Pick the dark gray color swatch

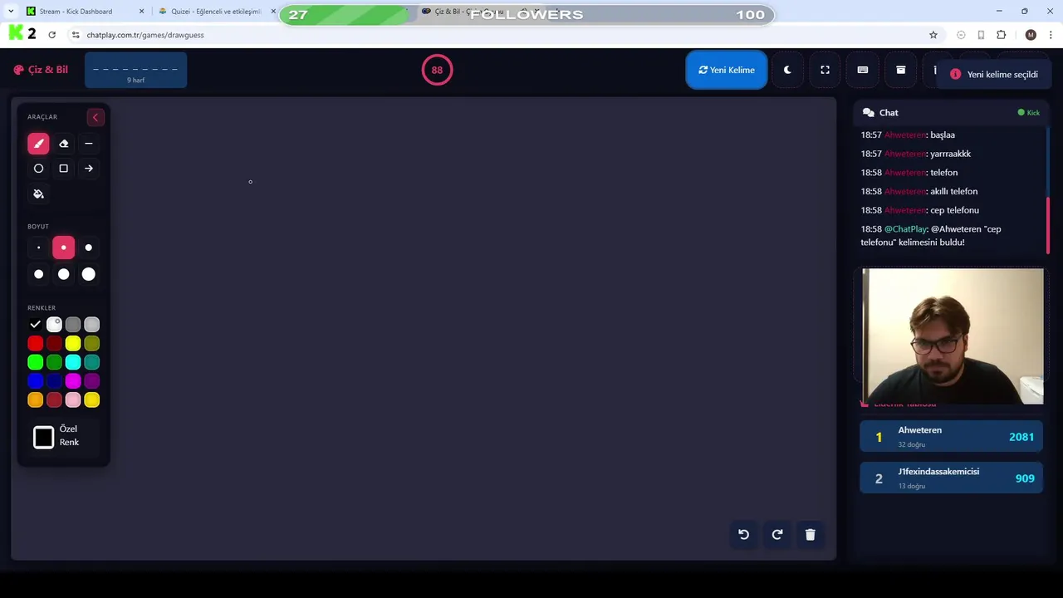[x=73, y=325]
